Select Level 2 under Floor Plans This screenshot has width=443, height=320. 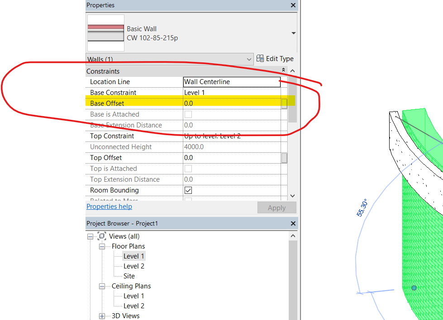click(x=134, y=266)
